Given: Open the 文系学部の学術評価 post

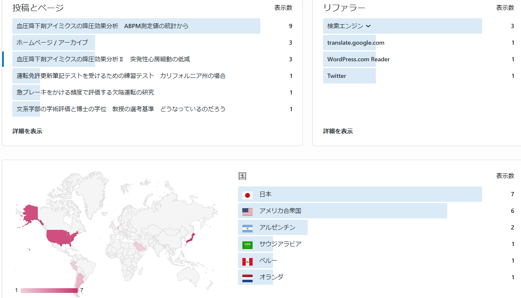Looking at the screenshot, I should click(121, 109).
